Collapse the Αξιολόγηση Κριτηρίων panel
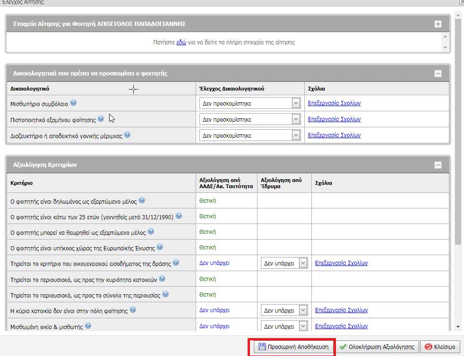Viewport: 464px width, 356px height. point(438,165)
